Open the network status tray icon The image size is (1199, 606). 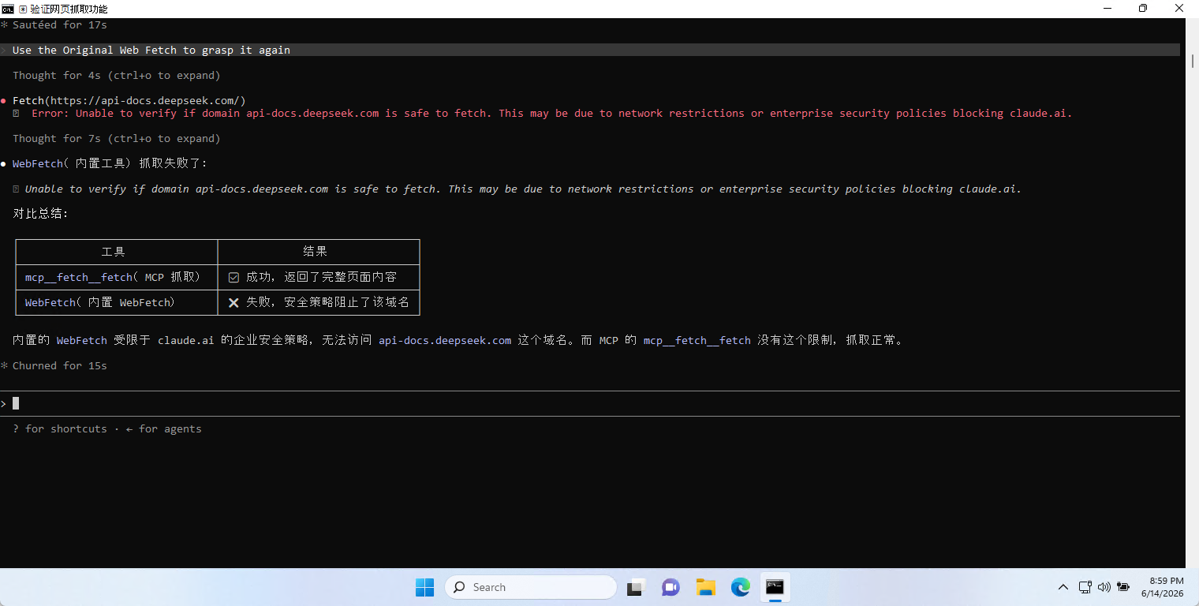pos(1085,587)
